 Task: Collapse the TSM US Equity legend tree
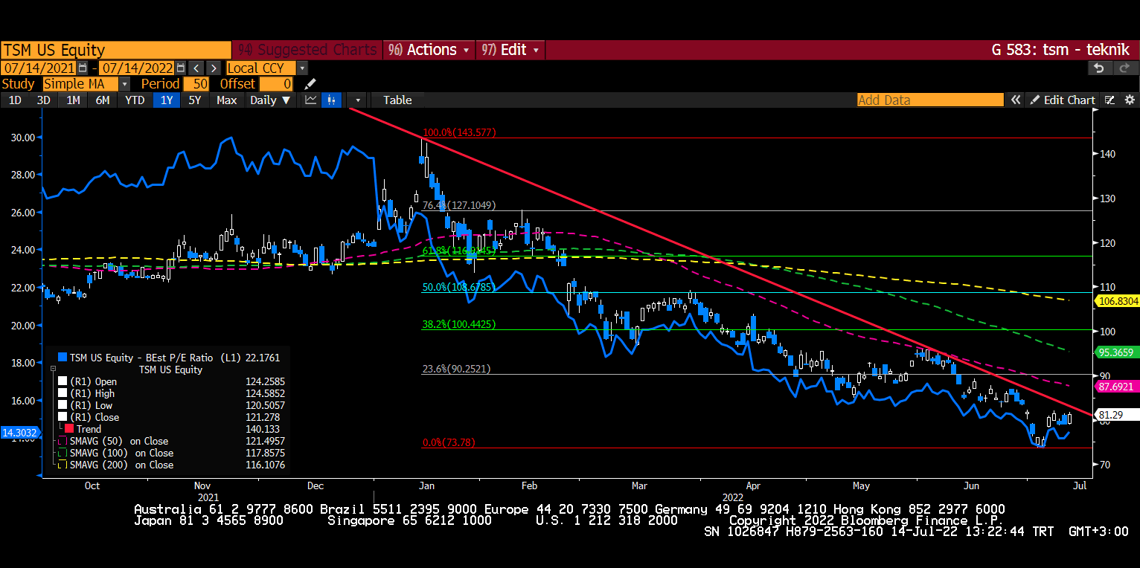coord(53,369)
